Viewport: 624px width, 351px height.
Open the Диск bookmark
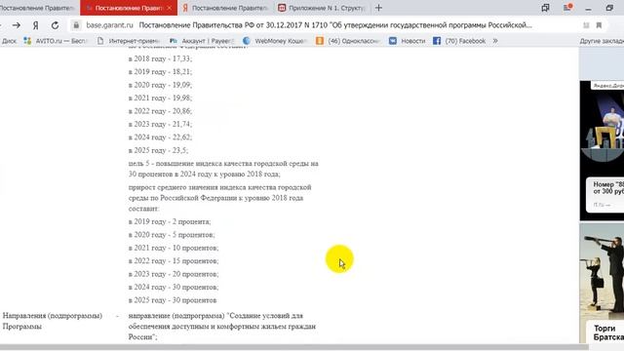coord(9,41)
